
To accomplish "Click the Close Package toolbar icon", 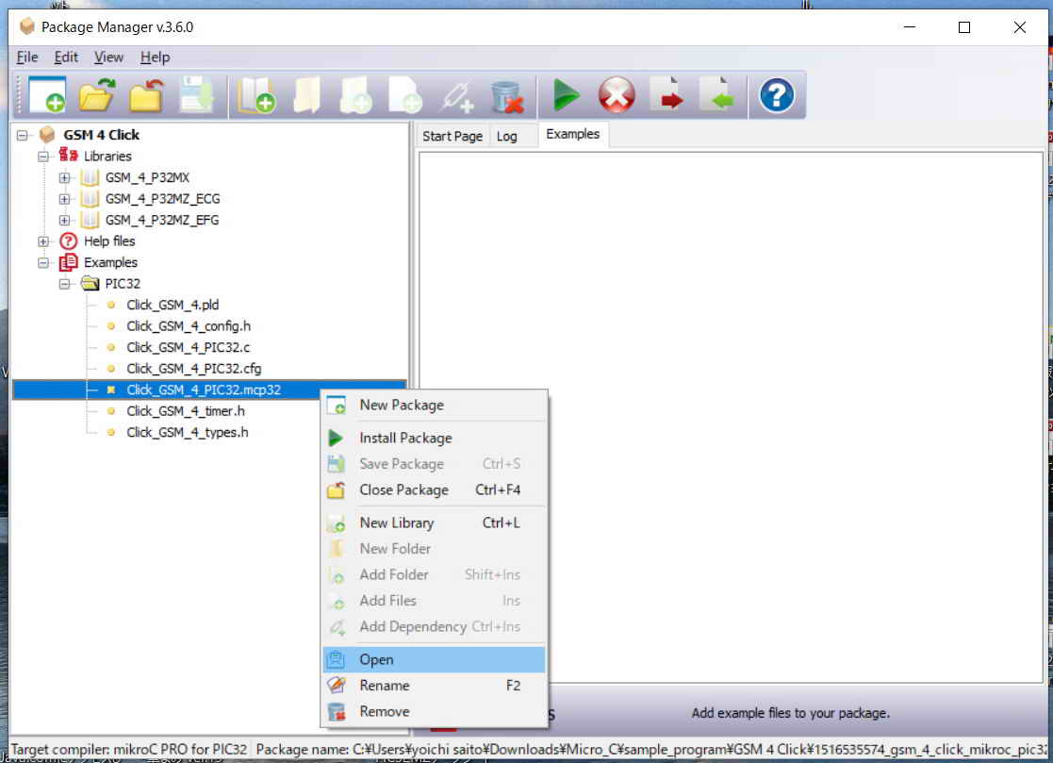I will tap(146, 95).
